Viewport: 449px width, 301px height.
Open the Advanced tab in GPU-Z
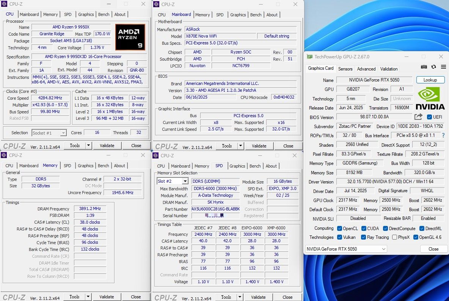(x=366, y=69)
